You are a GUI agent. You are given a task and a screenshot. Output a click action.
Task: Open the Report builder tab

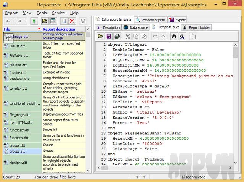pos(196,27)
